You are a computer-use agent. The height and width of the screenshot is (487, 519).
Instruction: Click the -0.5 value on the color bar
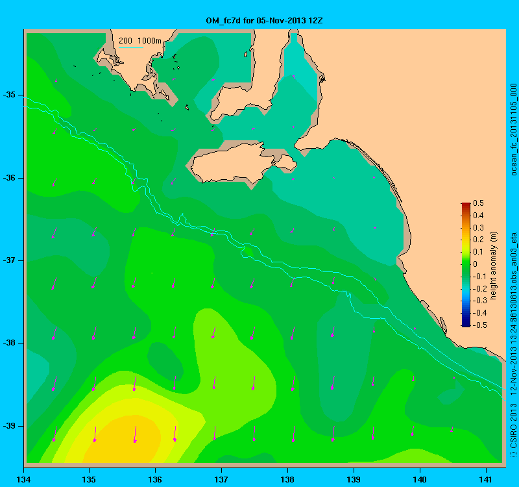click(x=479, y=325)
